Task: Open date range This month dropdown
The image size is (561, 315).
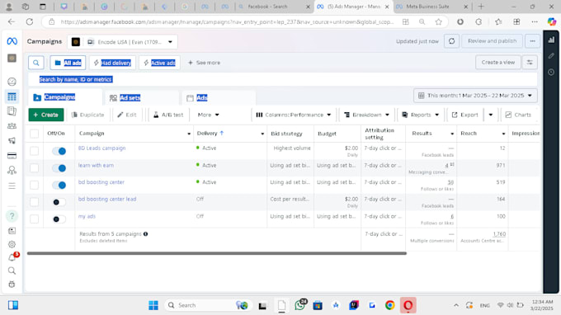Action: tap(475, 96)
